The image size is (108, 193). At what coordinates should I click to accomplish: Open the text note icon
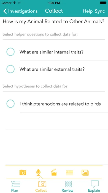[69, 172]
